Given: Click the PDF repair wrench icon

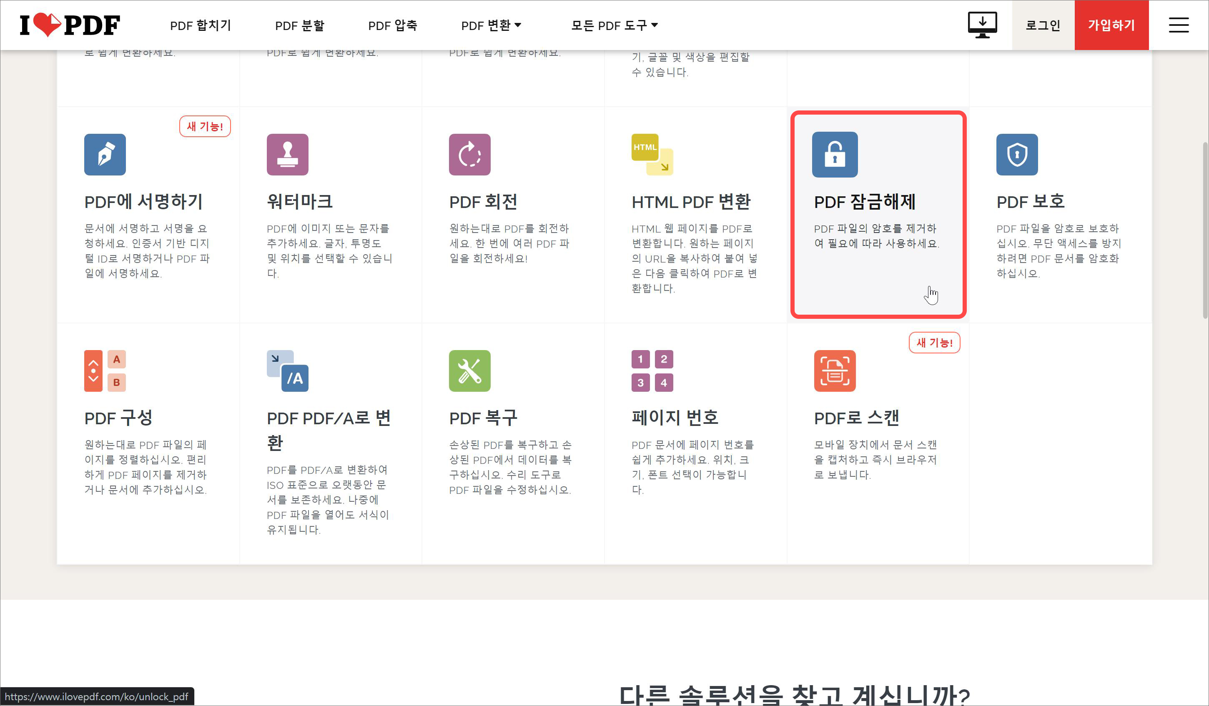Looking at the screenshot, I should pos(470,371).
